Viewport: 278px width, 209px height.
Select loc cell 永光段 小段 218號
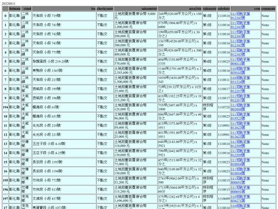point(64,125)
